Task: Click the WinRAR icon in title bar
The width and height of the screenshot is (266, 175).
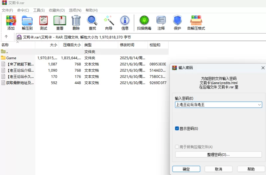Action: [4, 3]
